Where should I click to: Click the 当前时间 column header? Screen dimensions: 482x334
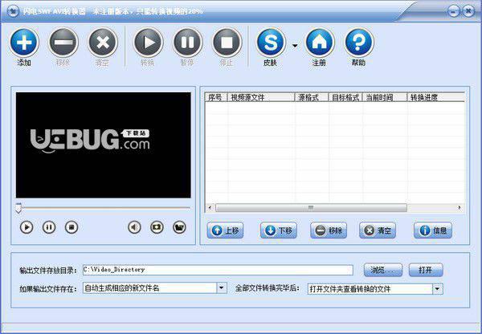tap(385, 97)
